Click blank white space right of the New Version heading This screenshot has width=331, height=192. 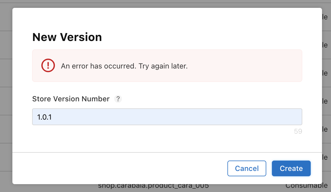tap(200, 37)
